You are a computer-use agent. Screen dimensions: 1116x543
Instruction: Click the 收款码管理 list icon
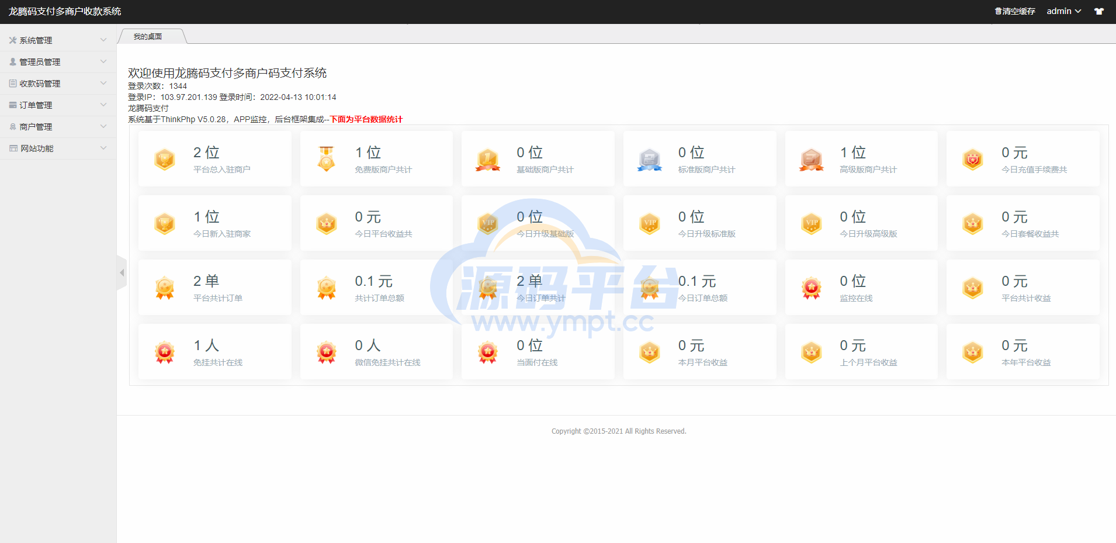point(13,84)
